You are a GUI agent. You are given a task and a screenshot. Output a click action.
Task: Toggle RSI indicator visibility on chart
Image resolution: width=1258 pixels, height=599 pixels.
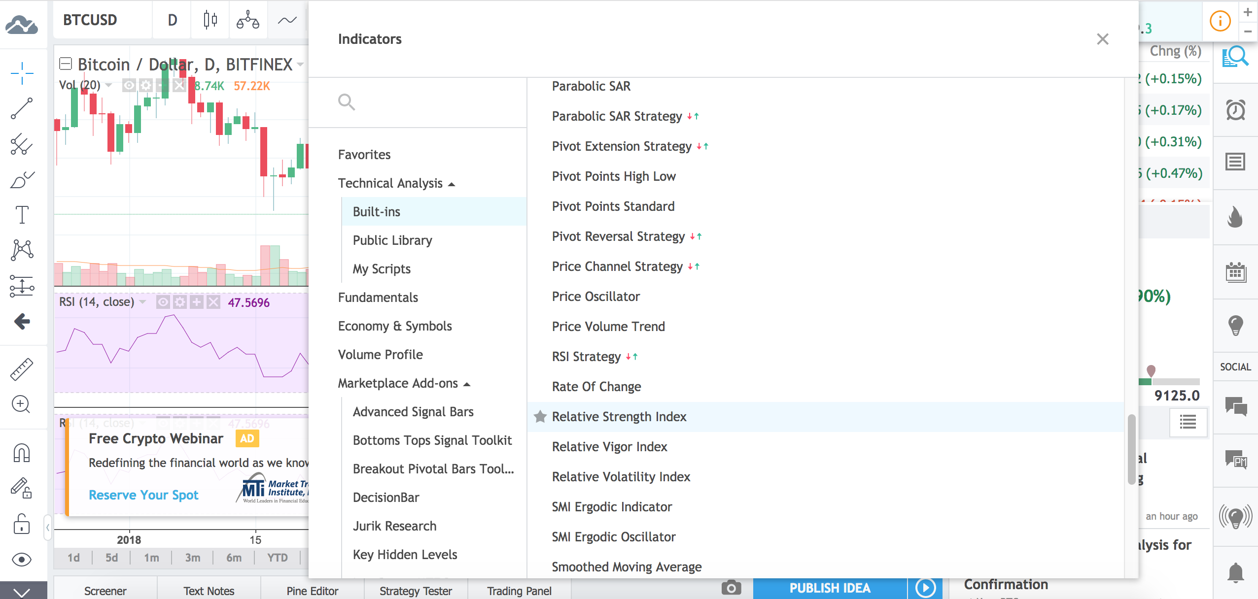pos(162,303)
